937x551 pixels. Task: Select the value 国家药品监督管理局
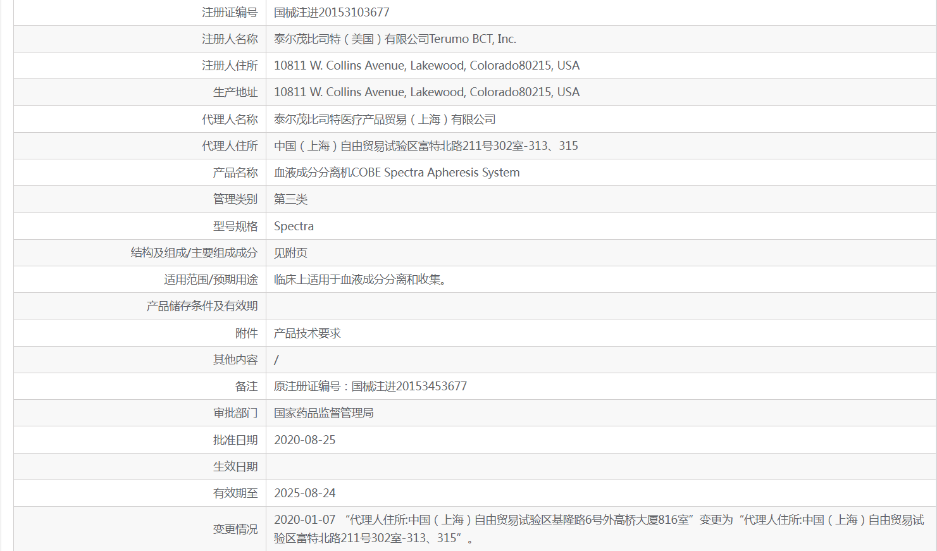(323, 412)
